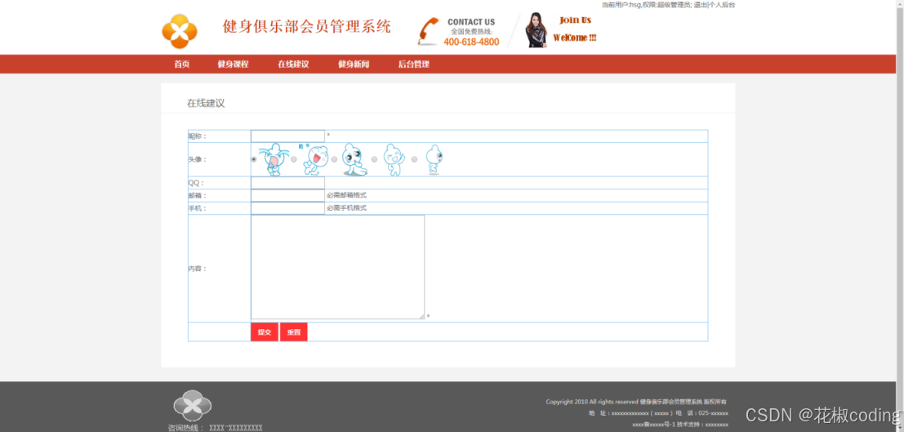Image resolution: width=904 pixels, height=432 pixels.
Task: Focus the QQ input field
Action: point(287,183)
